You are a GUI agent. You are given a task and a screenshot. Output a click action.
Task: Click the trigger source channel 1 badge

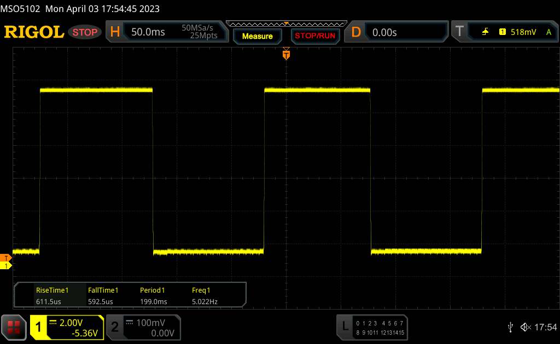[503, 32]
